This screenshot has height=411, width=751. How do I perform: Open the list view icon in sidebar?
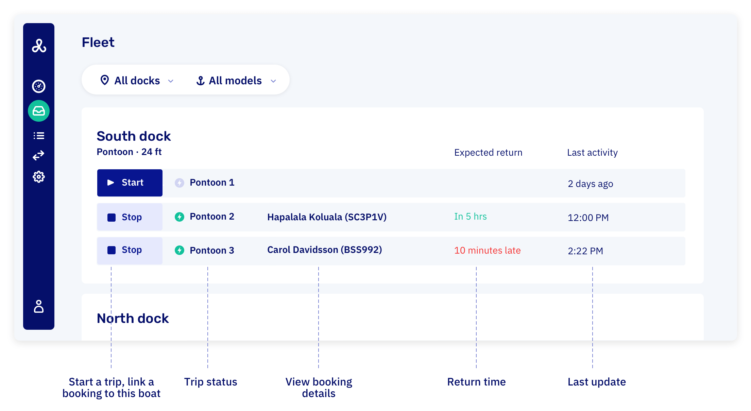pos(39,135)
